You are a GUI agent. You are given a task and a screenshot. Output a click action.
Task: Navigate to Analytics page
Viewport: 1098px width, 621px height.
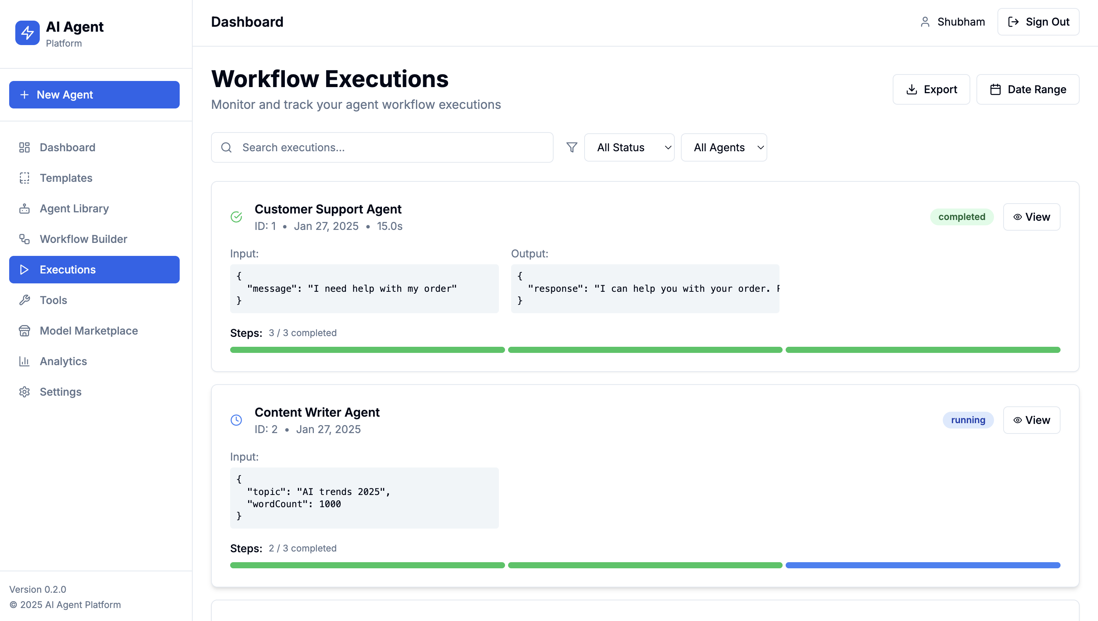click(x=63, y=362)
